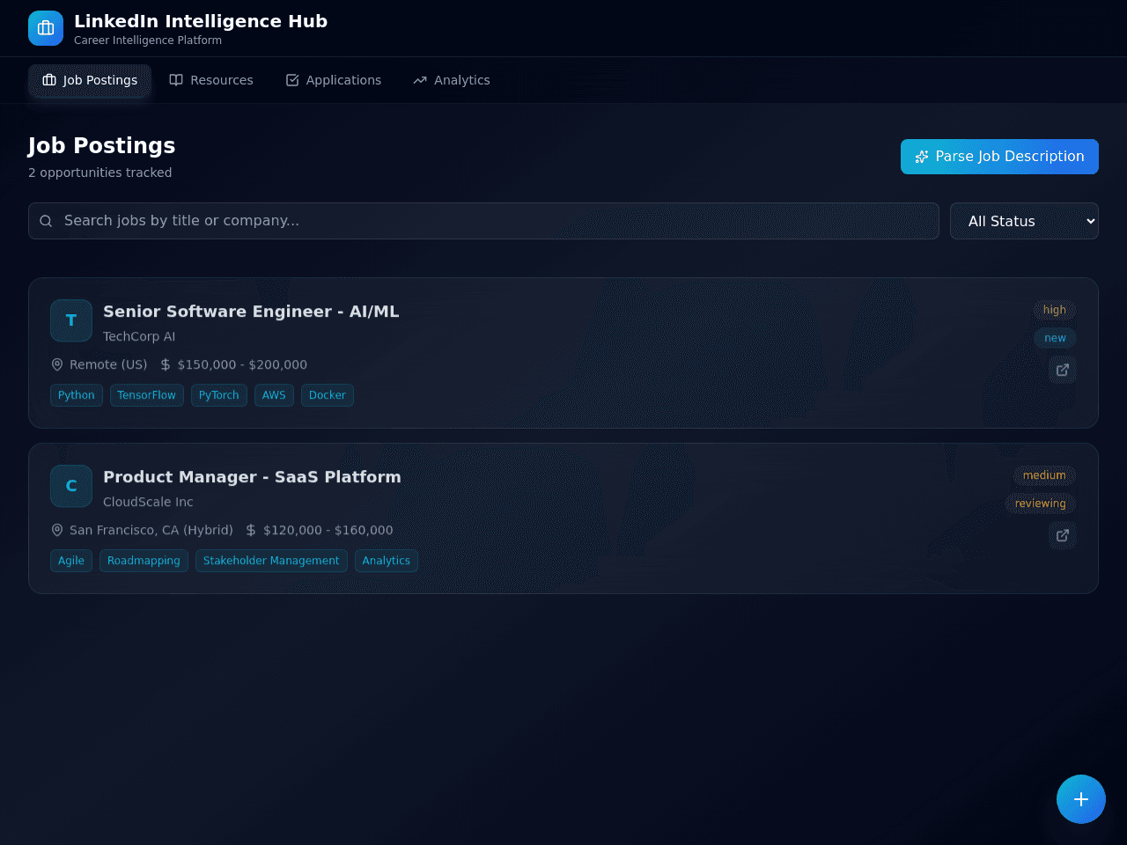Click the Job Postings page heading
Screen dimensions: 1127x845
click(101, 145)
